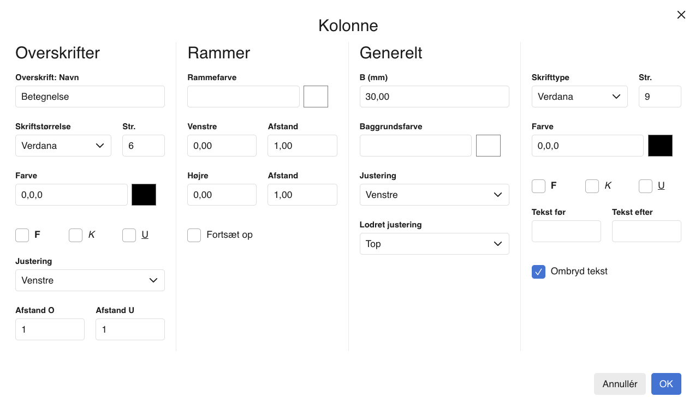Open the Skrifttype dropdown
The height and width of the screenshot is (409, 695).
[580, 97]
